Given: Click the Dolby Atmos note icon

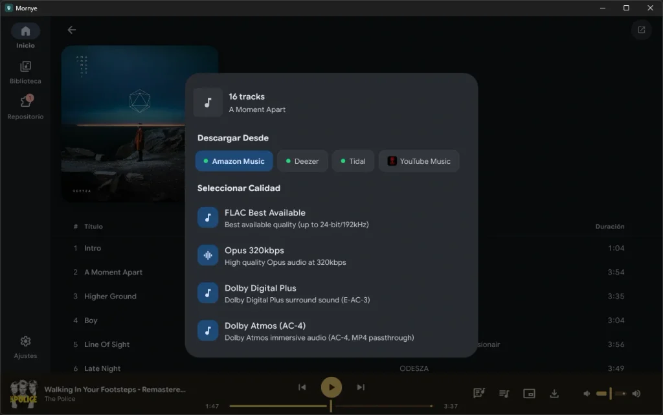Looking at the screenshot, I should pos(208,330).
